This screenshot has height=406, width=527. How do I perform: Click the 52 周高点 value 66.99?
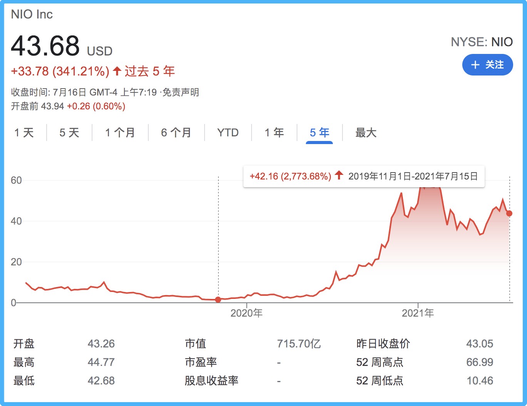[x=480, y=362]
